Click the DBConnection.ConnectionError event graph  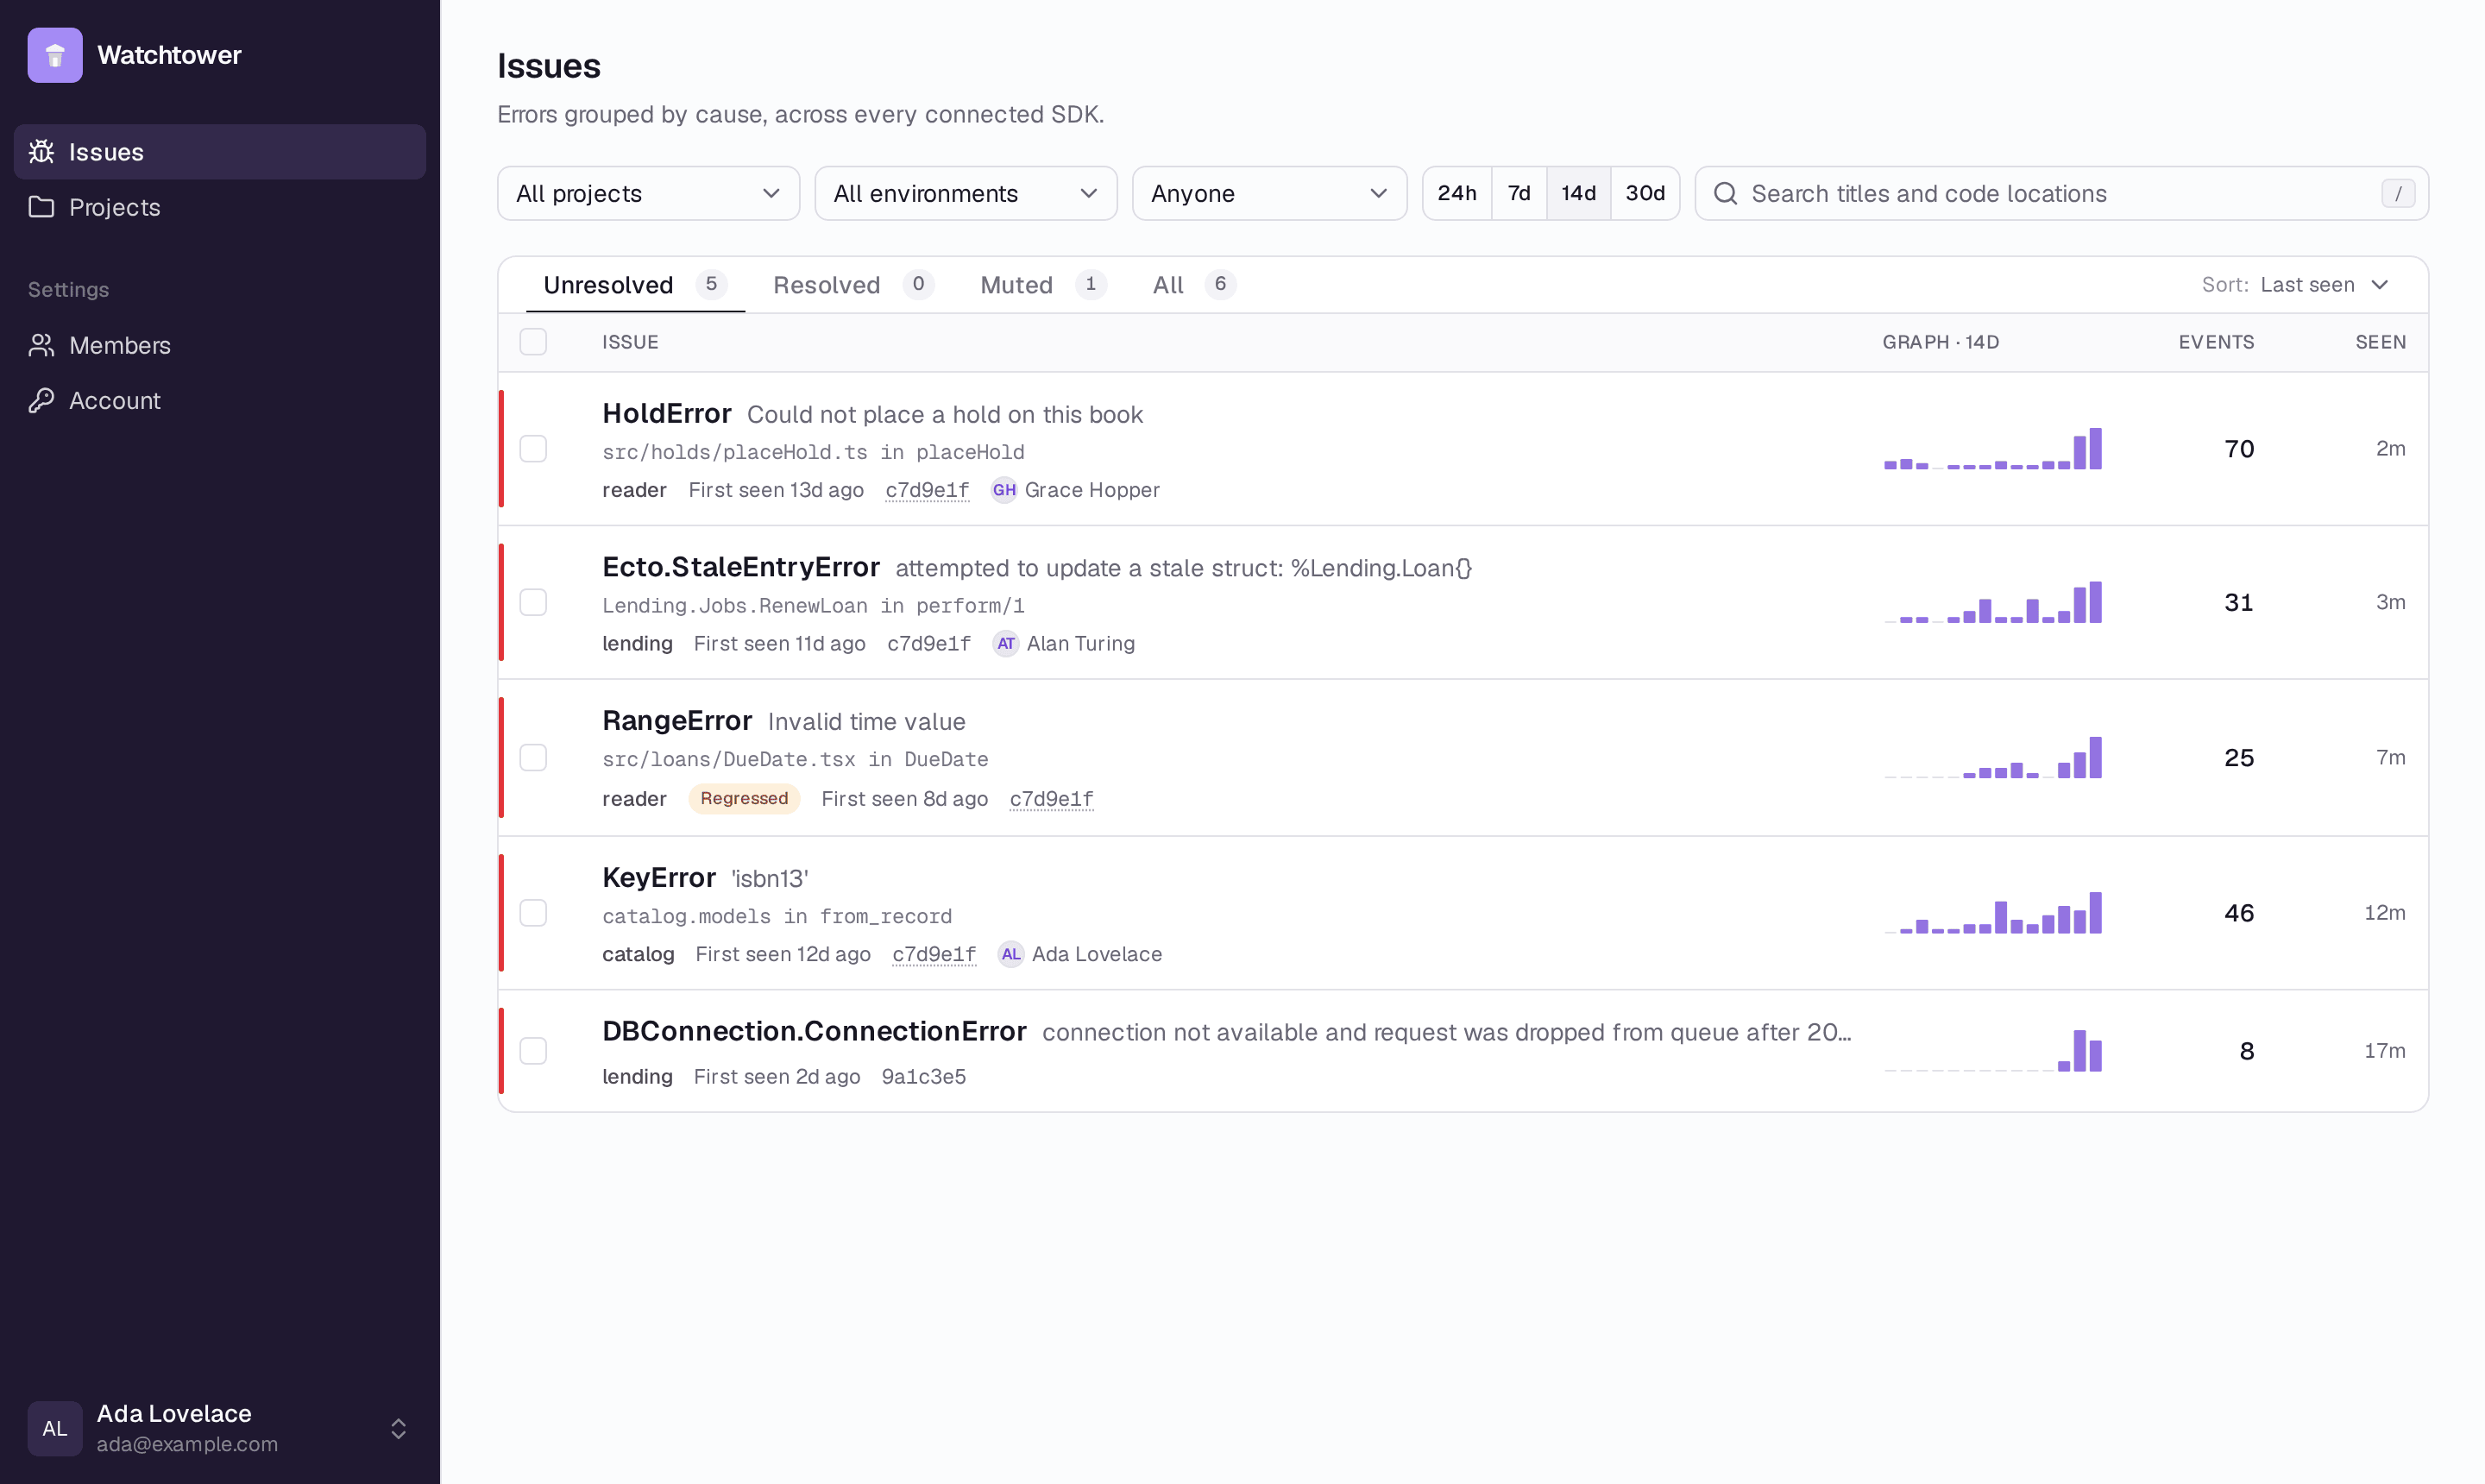pos(1993,1050)
